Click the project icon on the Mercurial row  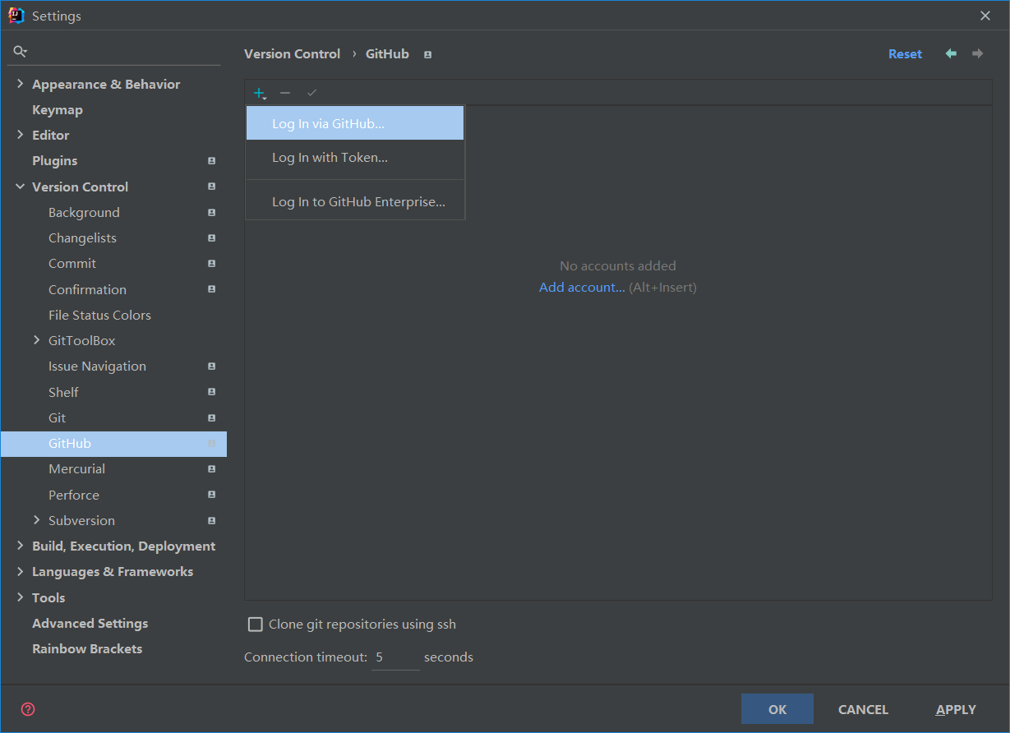(x=211, y=469)
